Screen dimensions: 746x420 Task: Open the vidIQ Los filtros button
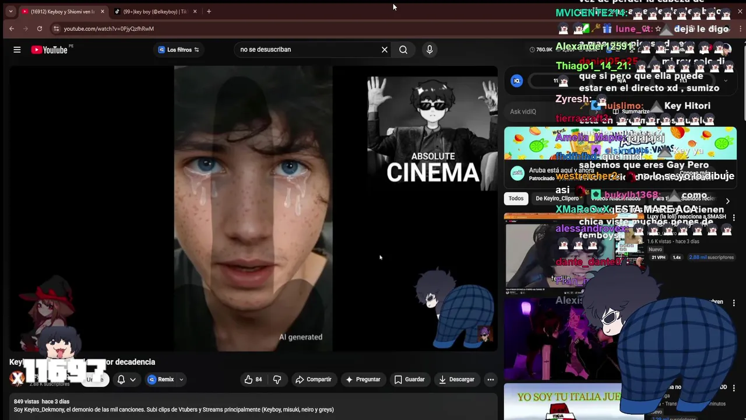[179, 50]
